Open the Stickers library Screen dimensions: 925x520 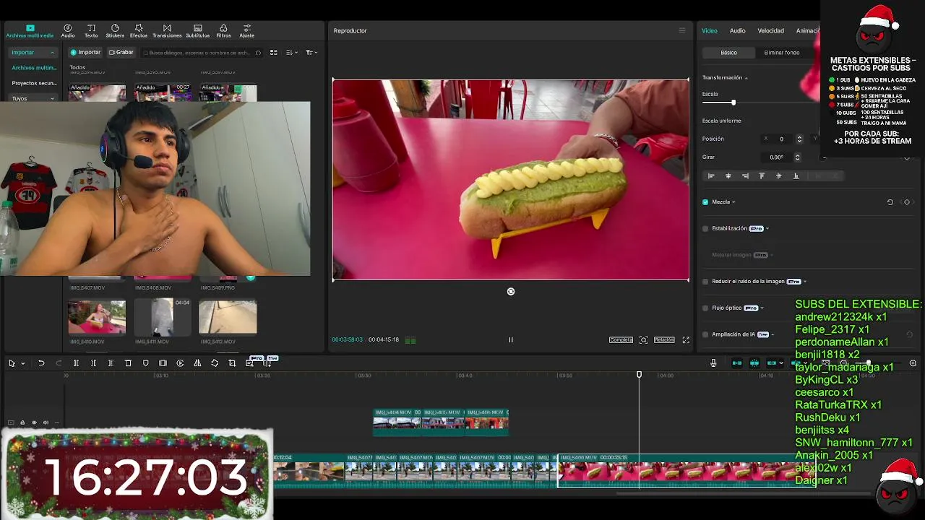(115, 31)
